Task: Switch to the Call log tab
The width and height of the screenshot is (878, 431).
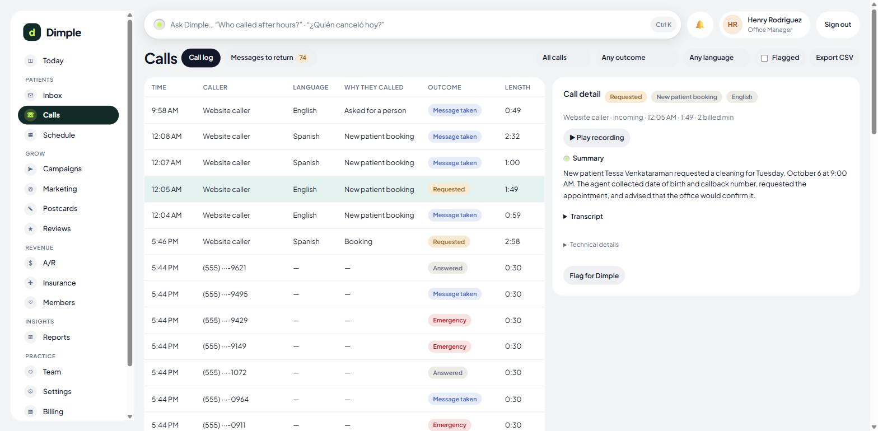Action: click(x=201, y=58)
